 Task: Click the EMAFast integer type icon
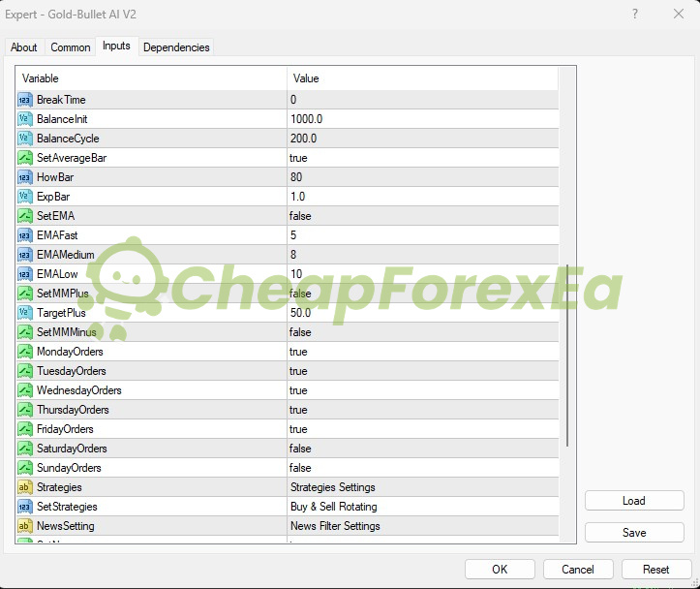pyautogui.click(x=25, y=235)
